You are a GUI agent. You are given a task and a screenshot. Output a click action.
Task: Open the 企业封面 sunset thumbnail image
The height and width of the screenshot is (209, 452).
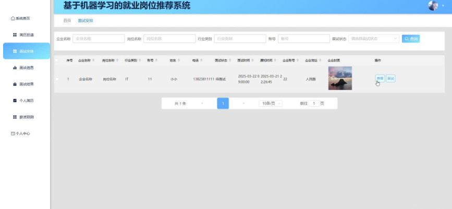tap(340, 78)
